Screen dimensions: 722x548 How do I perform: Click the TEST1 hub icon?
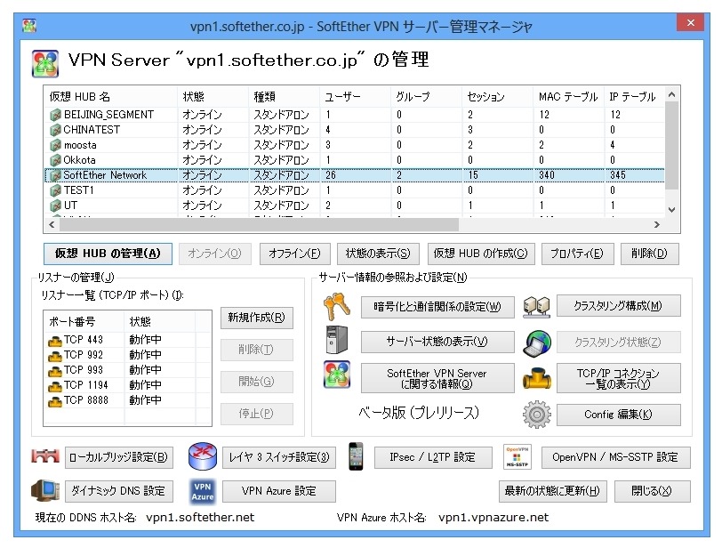click(x=55, y=190)
